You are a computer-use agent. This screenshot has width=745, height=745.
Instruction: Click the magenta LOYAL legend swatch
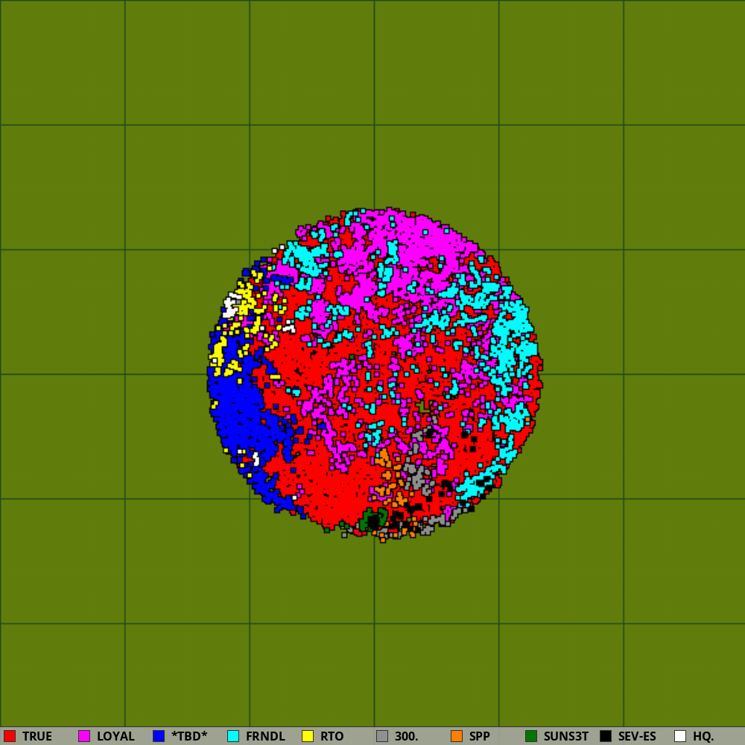84,736
